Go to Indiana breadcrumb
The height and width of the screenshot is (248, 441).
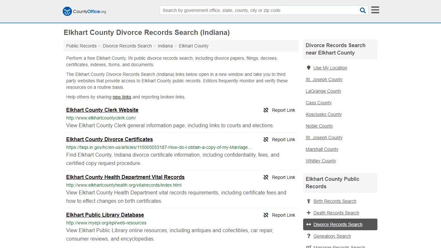165,46
